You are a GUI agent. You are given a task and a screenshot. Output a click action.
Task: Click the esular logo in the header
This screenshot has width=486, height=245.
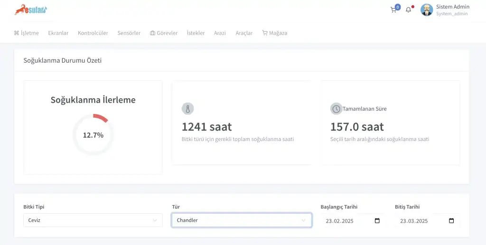click(x=30, y=10)
